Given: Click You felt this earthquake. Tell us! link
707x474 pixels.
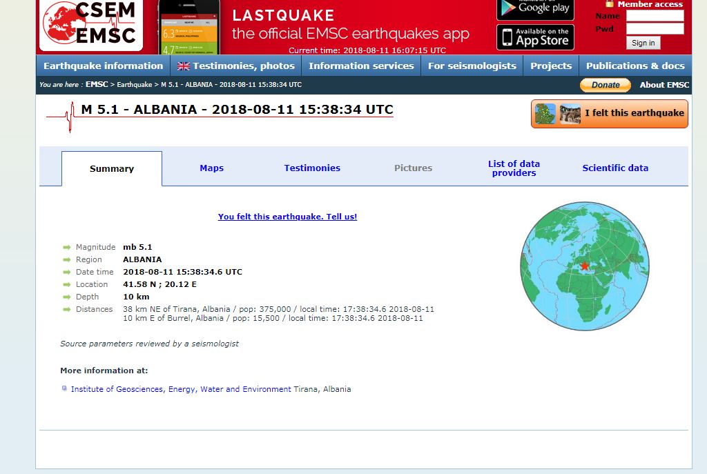Looking at the screenshot, I should point(287,216).
